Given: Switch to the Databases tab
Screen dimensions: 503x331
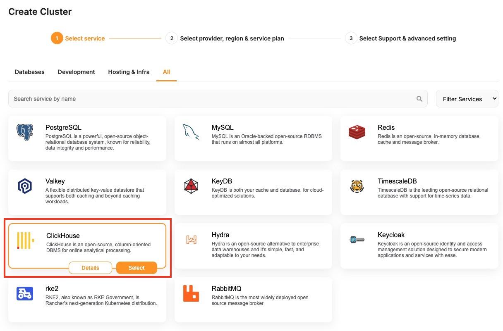Looking at the screenshot, I should 29,71.
